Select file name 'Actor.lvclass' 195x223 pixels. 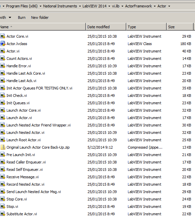click(17, 44)
